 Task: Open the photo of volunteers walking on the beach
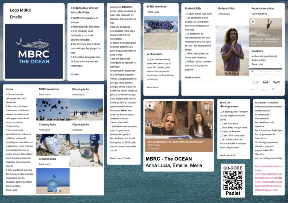tap(86, 109)
